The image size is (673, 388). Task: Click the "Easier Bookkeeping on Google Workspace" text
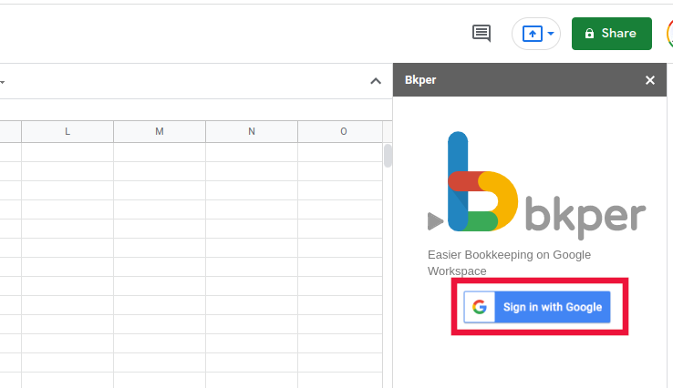click(509, 263)
